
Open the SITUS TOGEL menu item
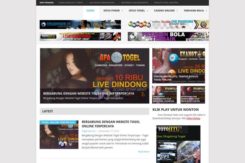click(137, 11)
